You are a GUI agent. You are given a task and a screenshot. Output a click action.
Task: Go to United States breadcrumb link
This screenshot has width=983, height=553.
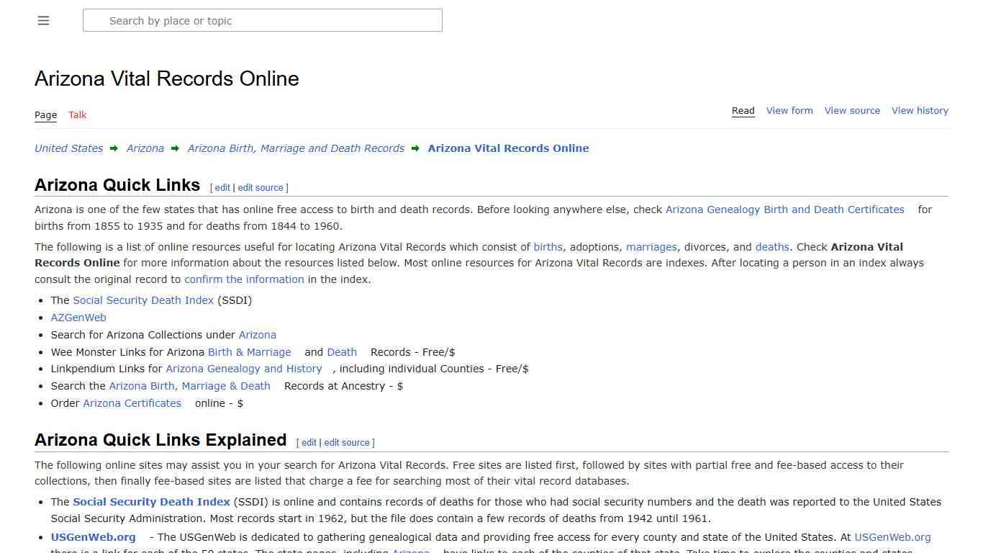tap(68, 148)
